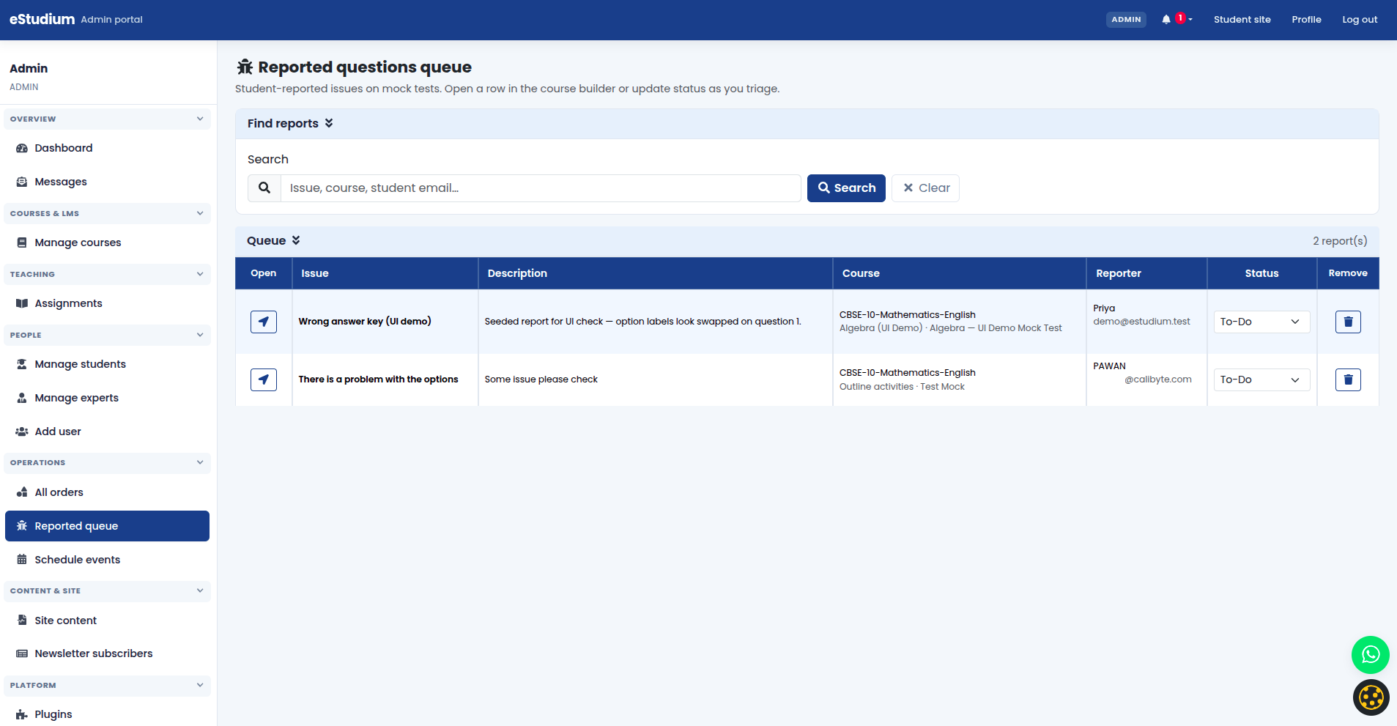Viewport: 1397px width, 726px height.
Task: Click the Dashboard gauge icon
Action: point(22,148)
